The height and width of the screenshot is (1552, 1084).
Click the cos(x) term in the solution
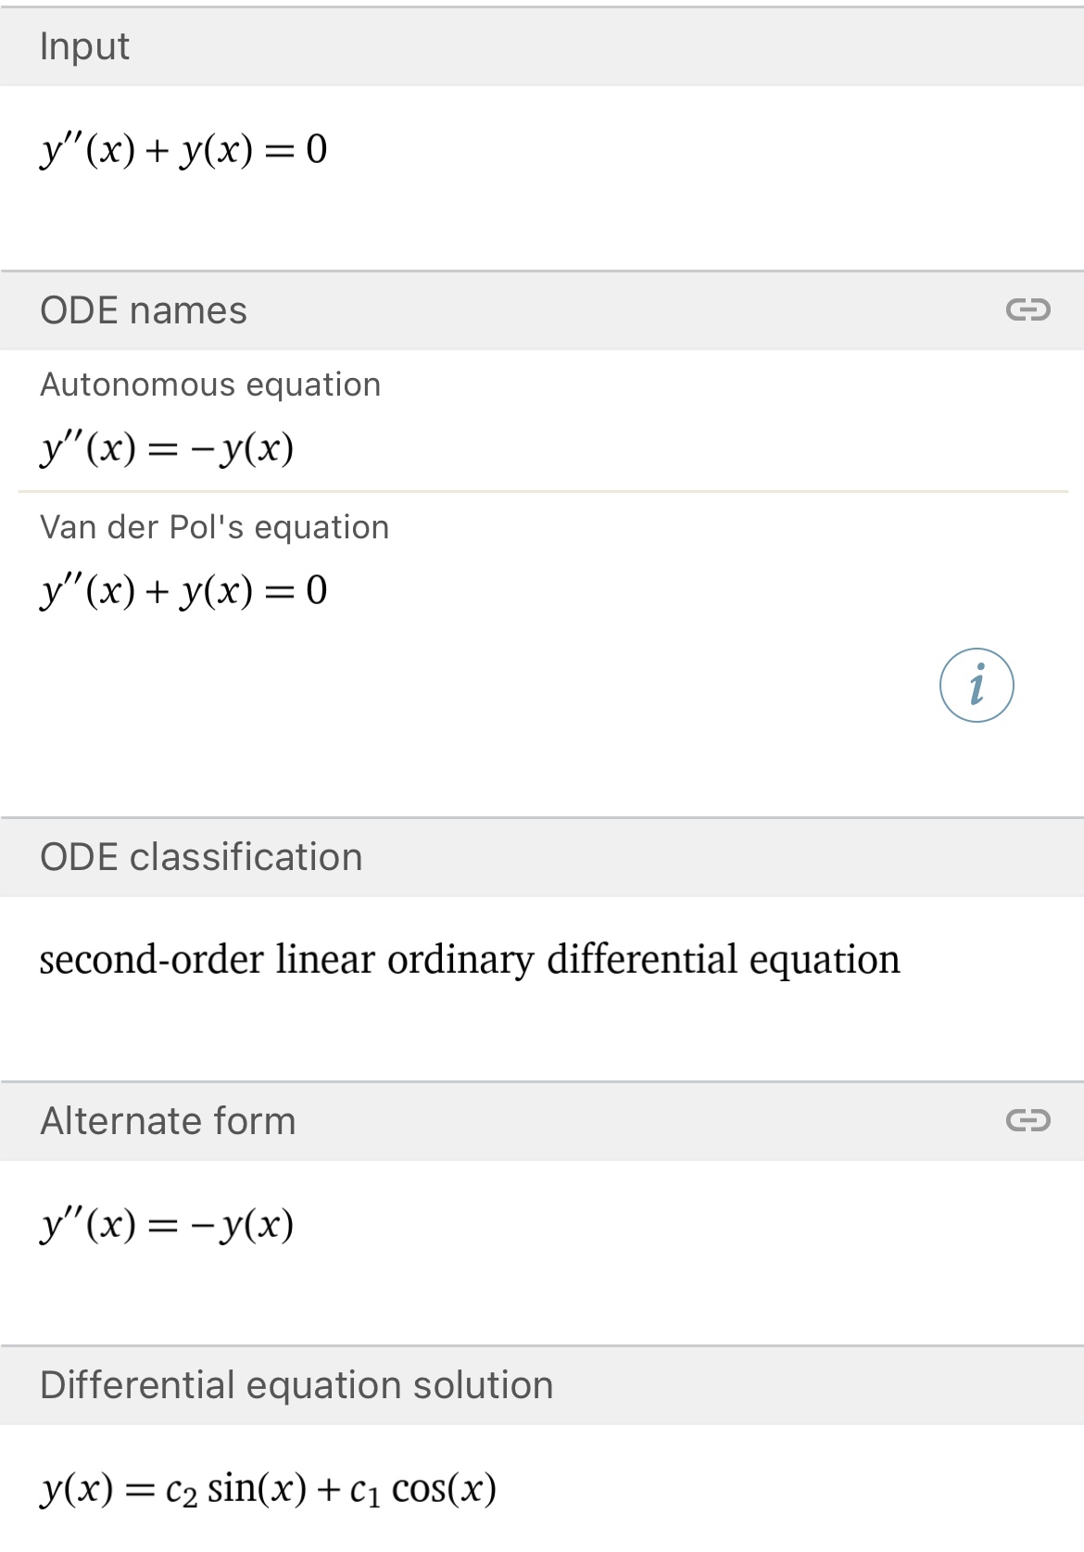point(444,1489)
